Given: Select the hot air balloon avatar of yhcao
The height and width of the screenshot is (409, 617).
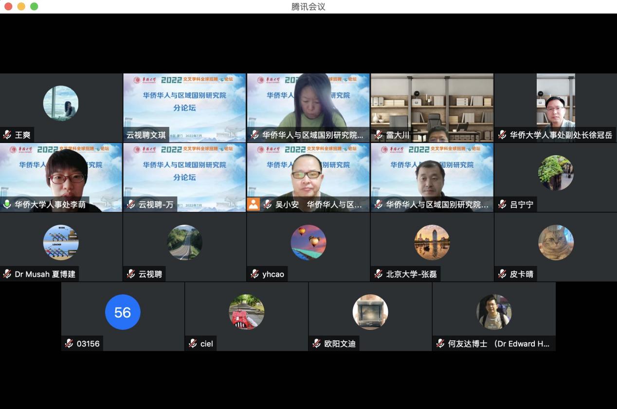Looking at the screenshot, I should [x=308, y=242].
